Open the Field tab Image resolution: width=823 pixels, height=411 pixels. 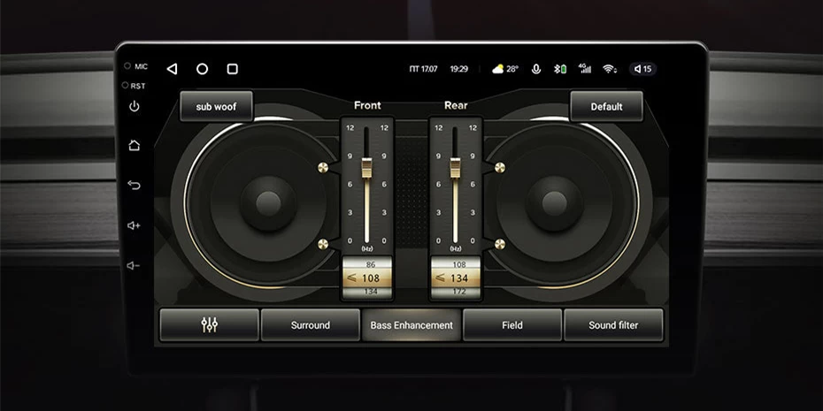(512, 325)
